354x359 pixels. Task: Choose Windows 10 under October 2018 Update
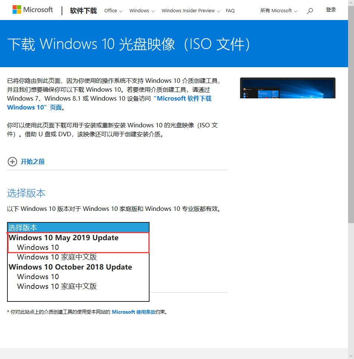coord(38,277)
